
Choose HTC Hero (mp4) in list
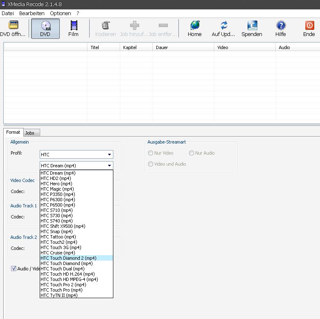(77, 184)
